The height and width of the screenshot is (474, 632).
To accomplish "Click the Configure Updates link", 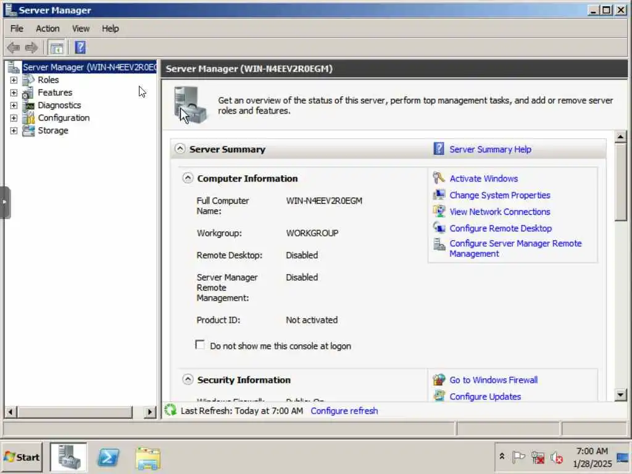I will [x=485, y=397].
